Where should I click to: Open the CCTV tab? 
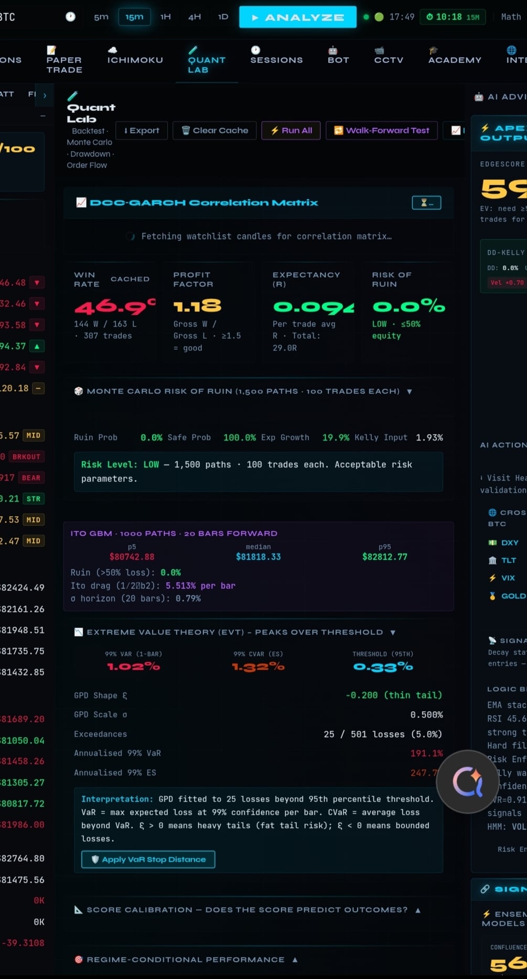(389, 55)
